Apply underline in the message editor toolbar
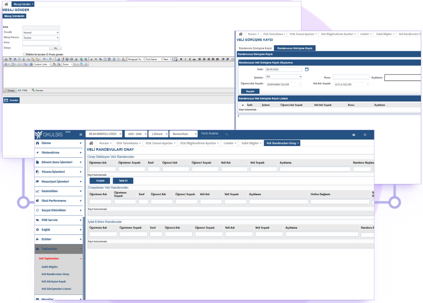 point(190,59)
